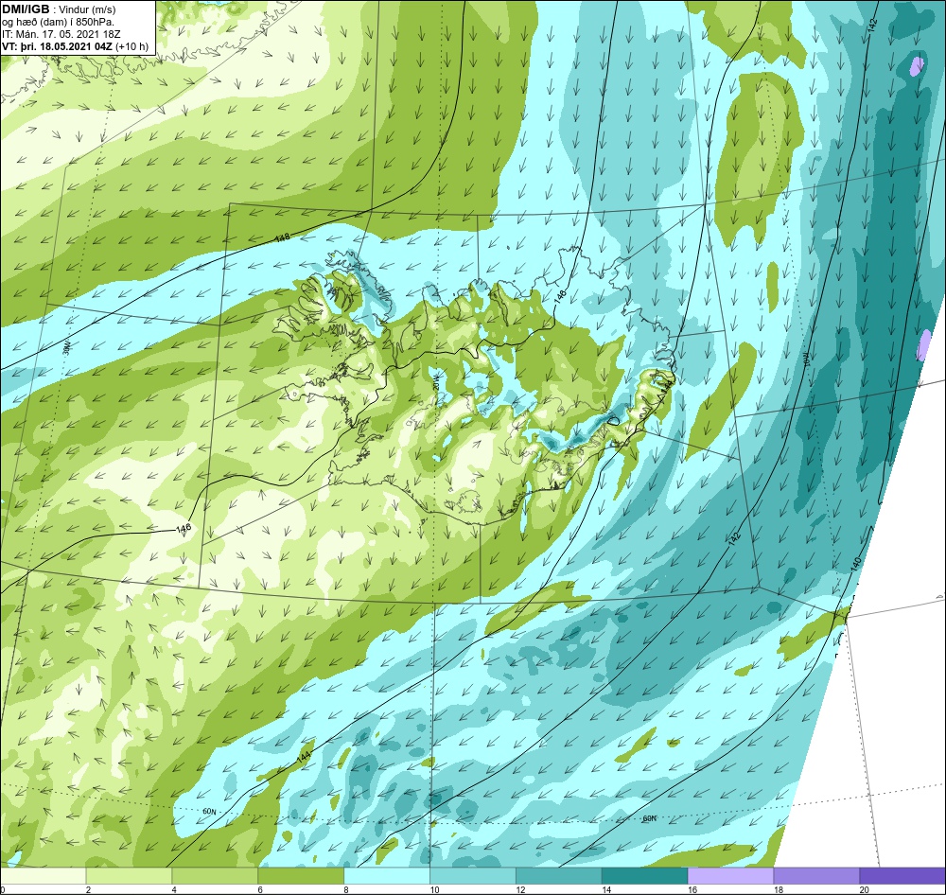Select the 16–18 m/s lavender swatch
The height and width of the screenshot is (895, 946).
click(x=730, y=875)
